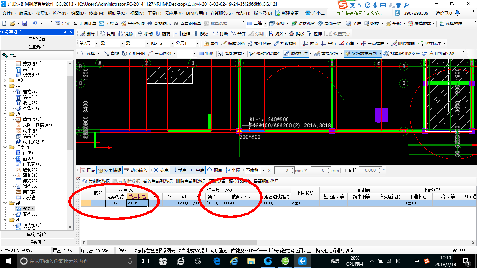Select 打断 break tool
Image resolution: width=477 pixels, height=268 pixels.
220,33
